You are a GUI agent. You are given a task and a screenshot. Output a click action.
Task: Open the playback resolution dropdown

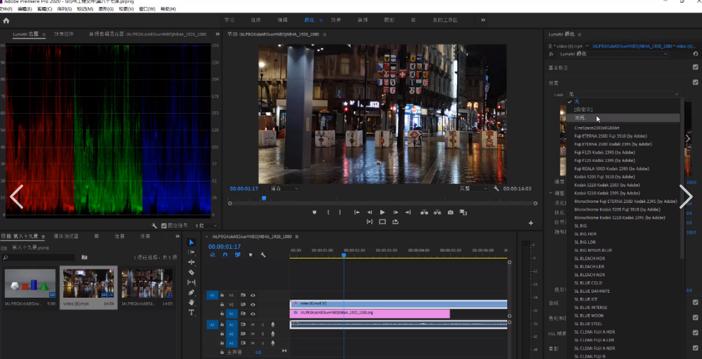[473, 188]
